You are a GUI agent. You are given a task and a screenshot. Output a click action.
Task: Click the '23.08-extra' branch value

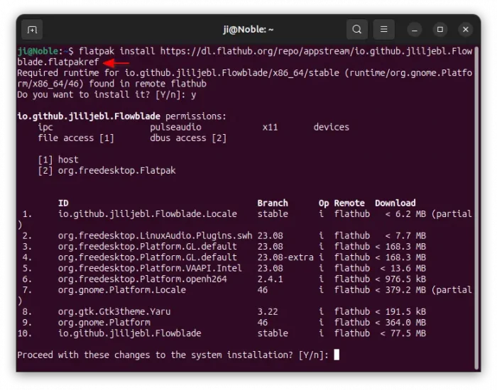pyautogui.click(x=285, y=257)
